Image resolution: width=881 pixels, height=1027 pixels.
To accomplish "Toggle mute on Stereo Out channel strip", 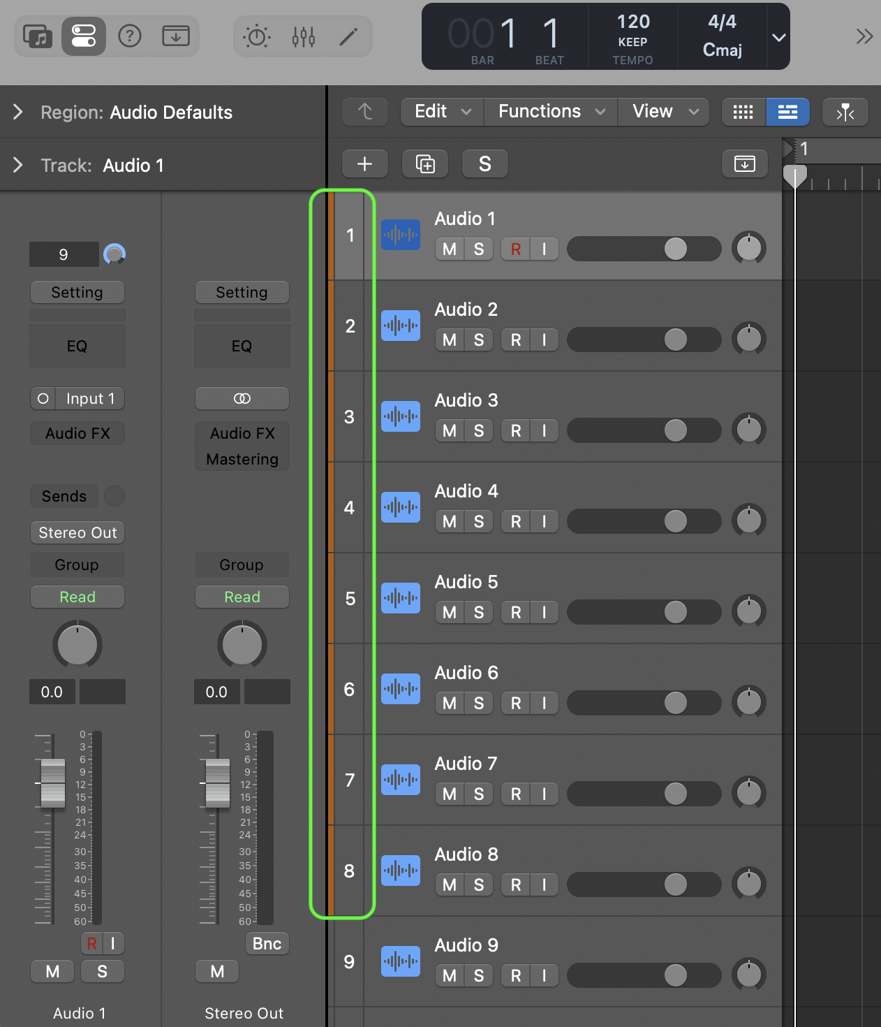I will click(x=217, y=971).
